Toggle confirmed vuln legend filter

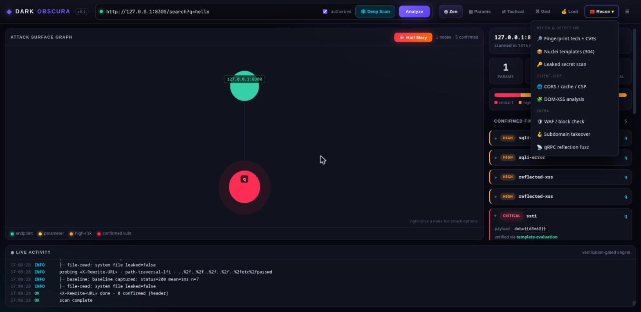(114, 234)
